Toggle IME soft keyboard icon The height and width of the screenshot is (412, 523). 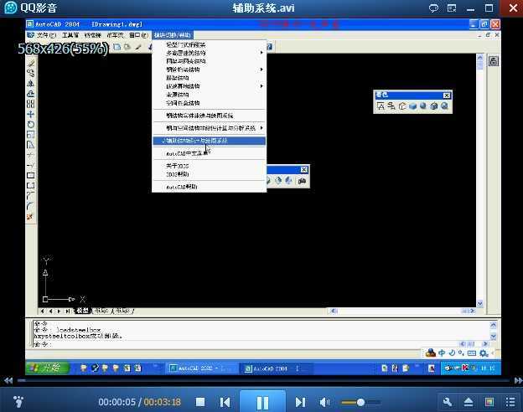pos(472,353)
